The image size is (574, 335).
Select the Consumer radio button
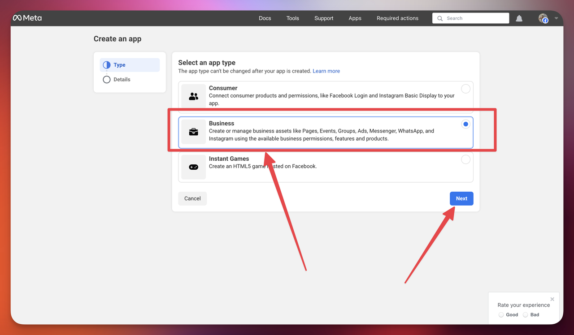466,89
